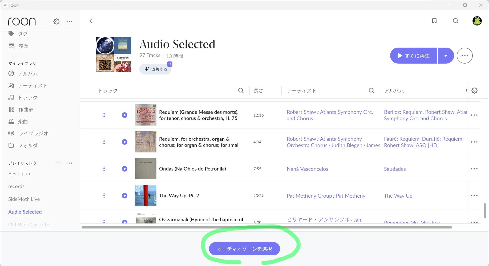Screen dimensions: 489x266
Task: Open アルバム in My Library sidebar
Action: coord(28,74)
